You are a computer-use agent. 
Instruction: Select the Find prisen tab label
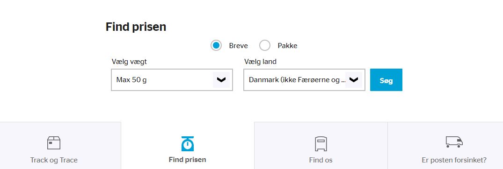pyautogui.click(x=187, y=159)
